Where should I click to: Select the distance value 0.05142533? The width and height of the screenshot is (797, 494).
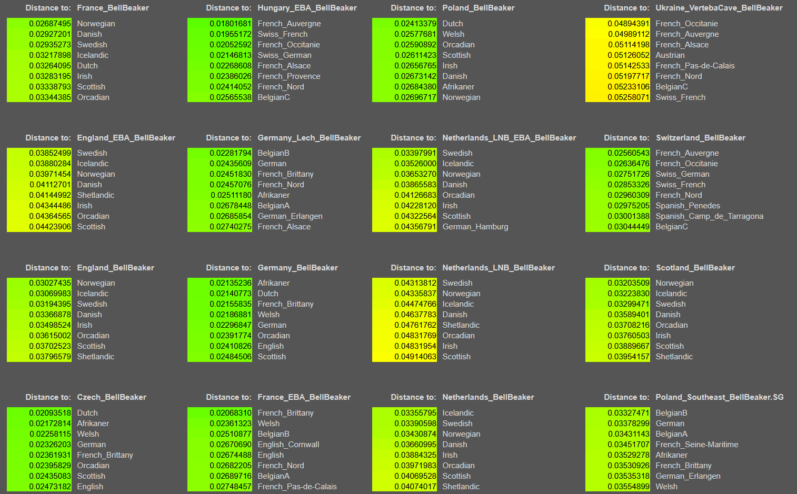tap(629, 66)
